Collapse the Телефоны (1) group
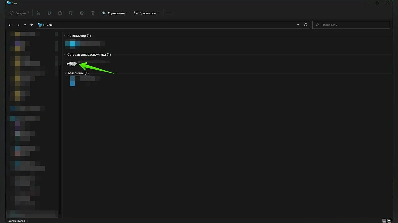The image size is (398, 223). 65,73
